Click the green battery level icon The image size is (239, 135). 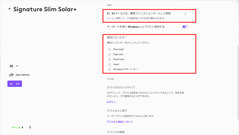tap(20, 127)
